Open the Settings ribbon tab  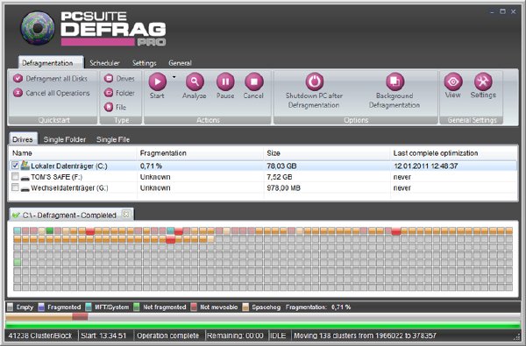pyautogui.click(x=145, y=63)
